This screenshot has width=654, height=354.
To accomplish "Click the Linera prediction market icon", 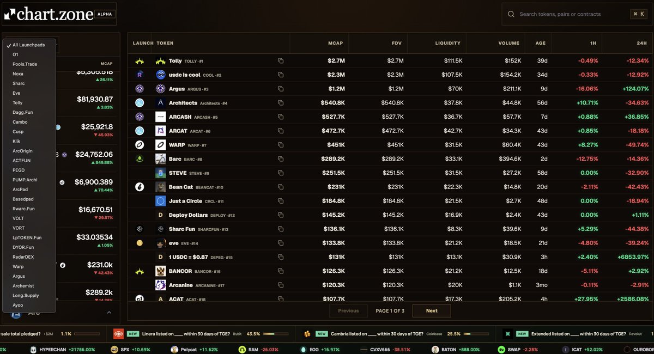I will tap(119, 333).
